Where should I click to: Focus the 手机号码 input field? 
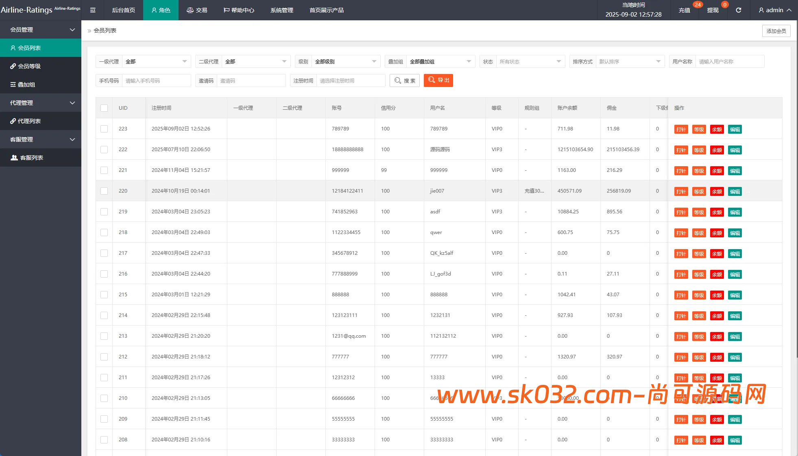click(x=156, y=81)
